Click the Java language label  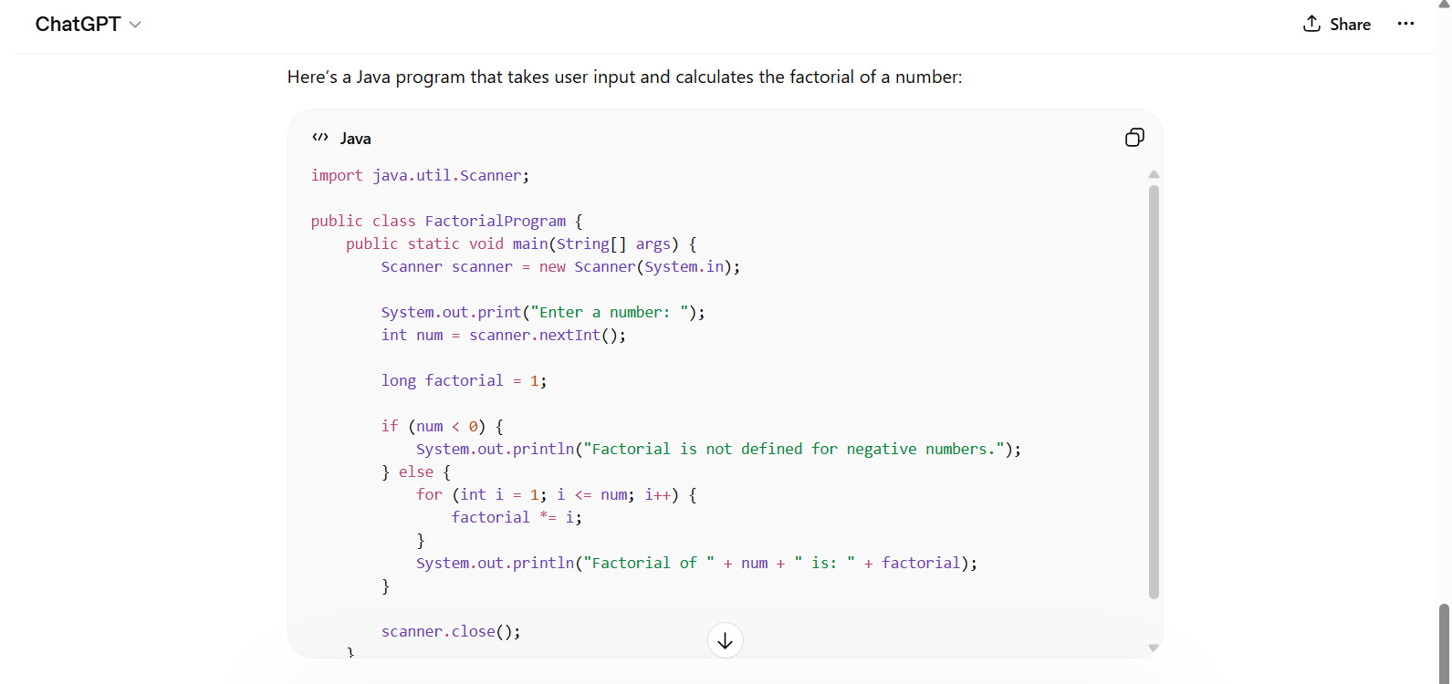(x=355, y=139)
